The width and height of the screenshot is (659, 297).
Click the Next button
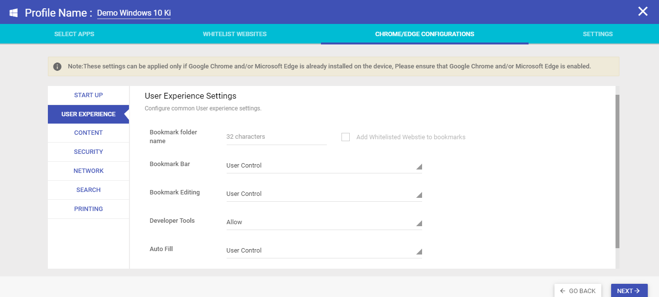pyautogui.click(x=629, y=291)
